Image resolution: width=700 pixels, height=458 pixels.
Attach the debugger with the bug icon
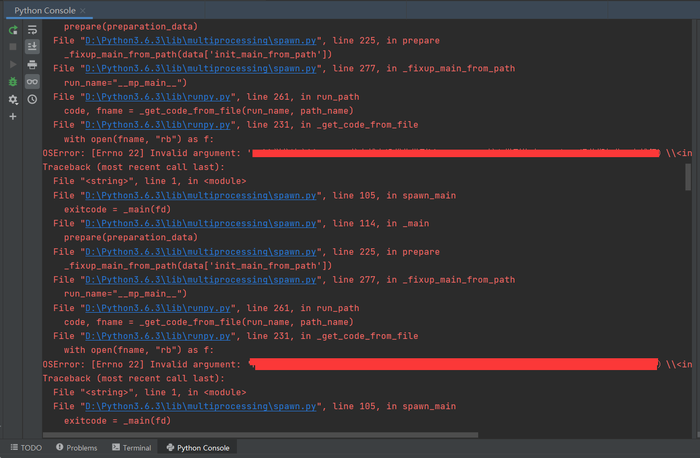[13, 82]
